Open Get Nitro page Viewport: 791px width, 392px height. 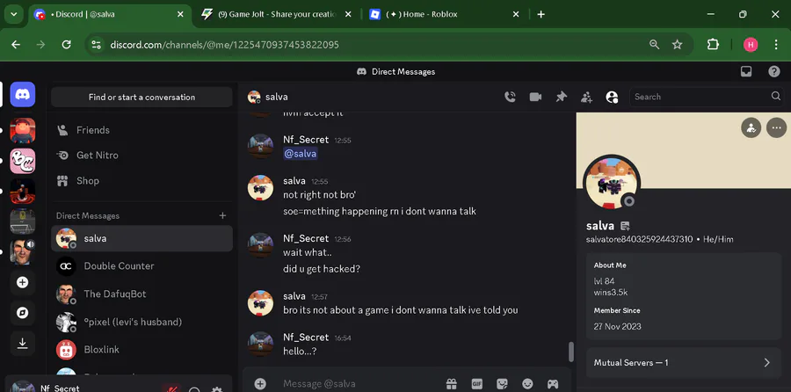pyautogui.click(x=142, y=156)
